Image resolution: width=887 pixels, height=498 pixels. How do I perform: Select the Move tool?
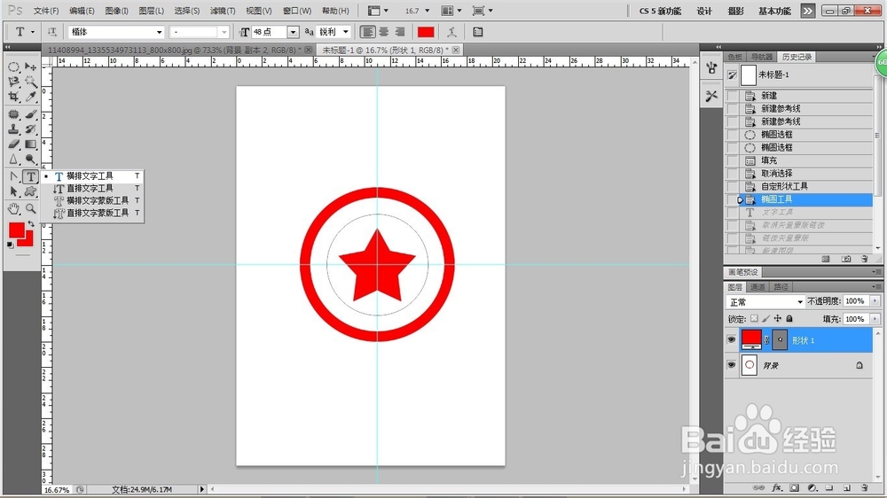click(x=30, y=66)
